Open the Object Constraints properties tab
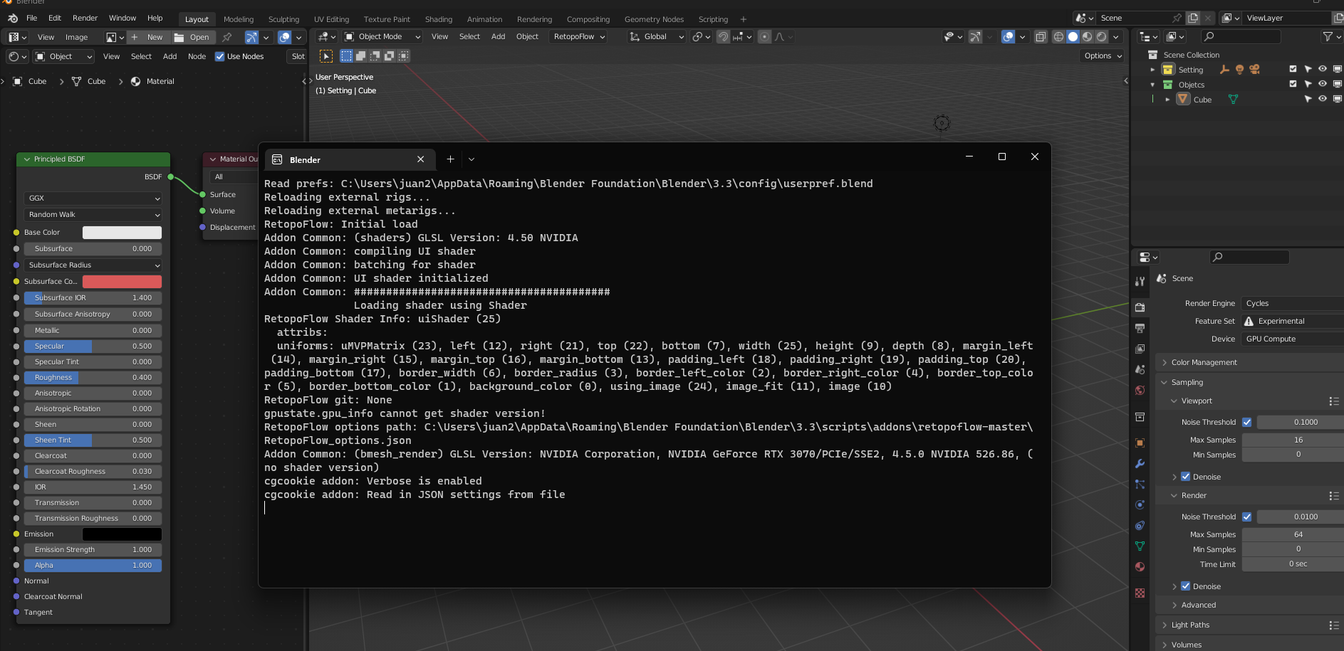The height and width of the screenshot is (651, 1344). click(1140, 525)
